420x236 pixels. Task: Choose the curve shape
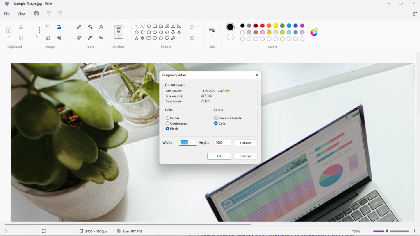[x=142, y=26]
